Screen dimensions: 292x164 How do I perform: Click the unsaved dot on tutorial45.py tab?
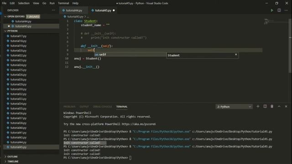pyautogui.click(x=114, y=10)
